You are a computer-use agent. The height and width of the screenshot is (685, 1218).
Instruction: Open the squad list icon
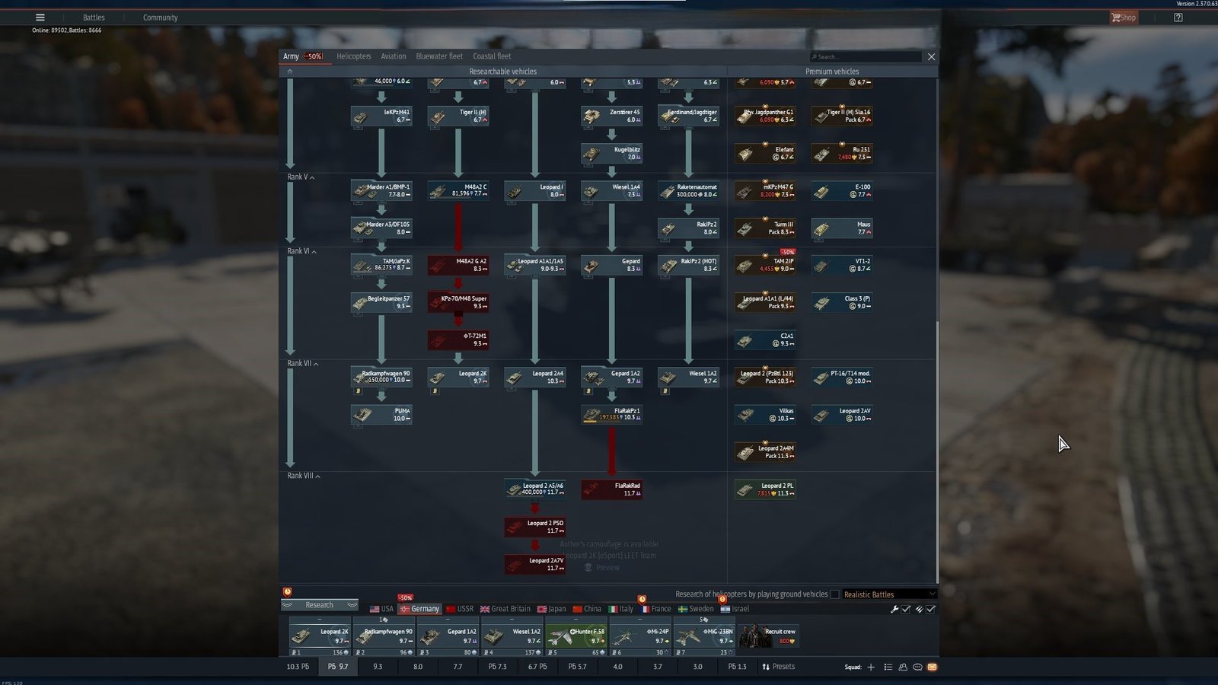pos(888,667)
